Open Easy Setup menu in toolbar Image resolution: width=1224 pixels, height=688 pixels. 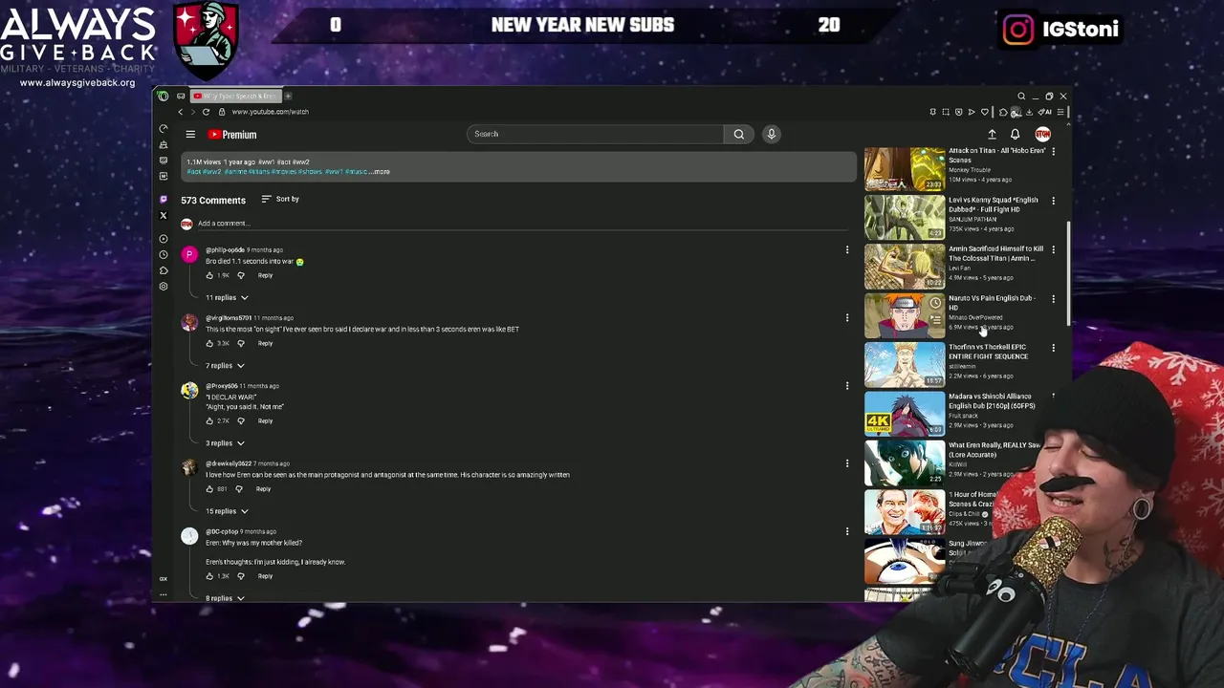point(1060,112)
